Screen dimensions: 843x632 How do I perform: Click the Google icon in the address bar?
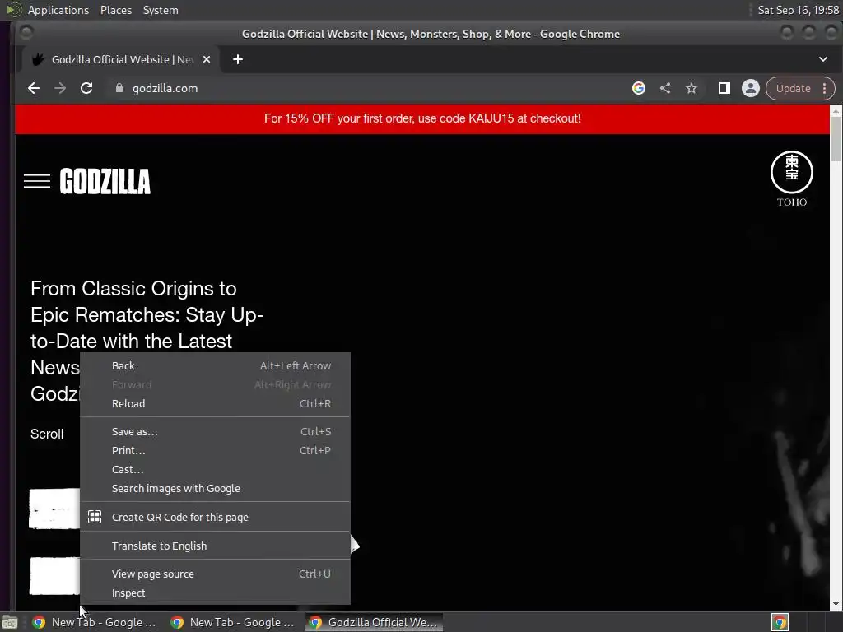(638, 88)
